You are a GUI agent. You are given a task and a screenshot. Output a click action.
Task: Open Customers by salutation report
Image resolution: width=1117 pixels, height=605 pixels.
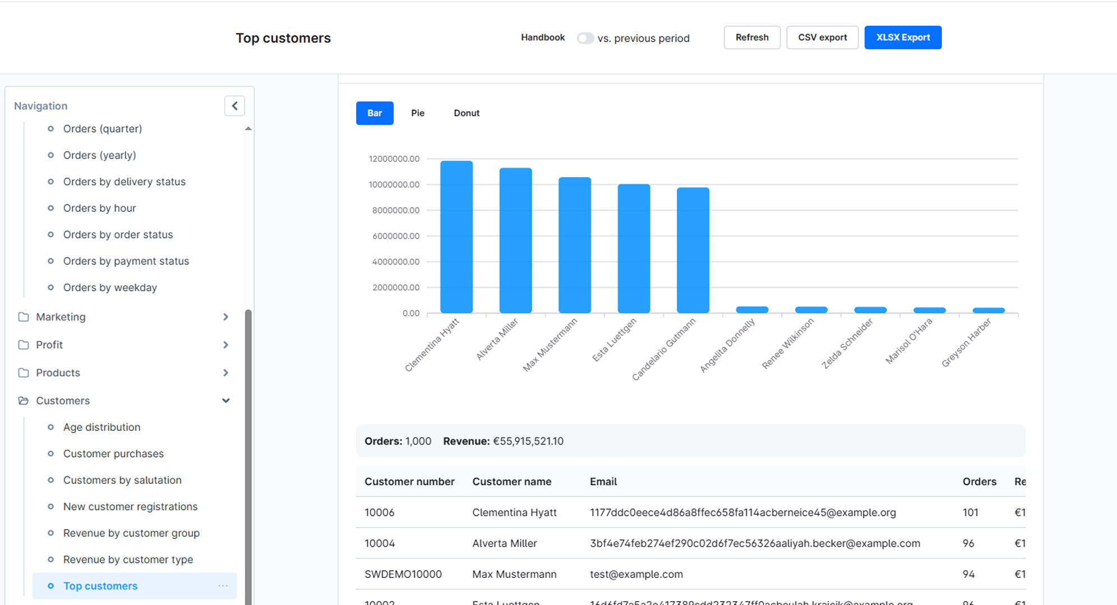click(122, 480)
